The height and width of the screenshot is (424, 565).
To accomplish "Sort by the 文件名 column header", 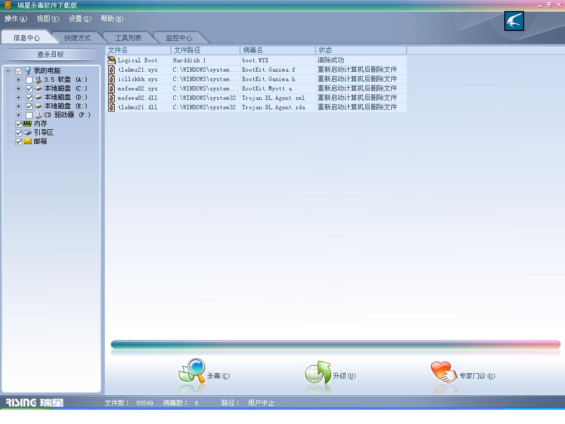I will coord(138,50).
